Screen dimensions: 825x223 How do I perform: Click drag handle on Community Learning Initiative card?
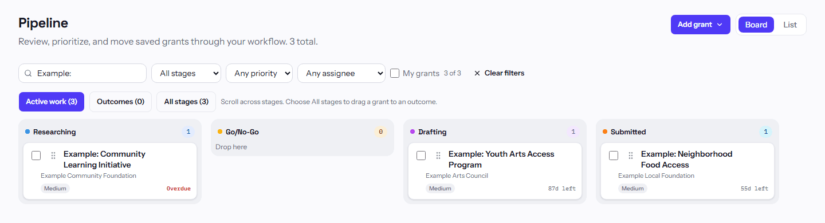click(53, 156)
